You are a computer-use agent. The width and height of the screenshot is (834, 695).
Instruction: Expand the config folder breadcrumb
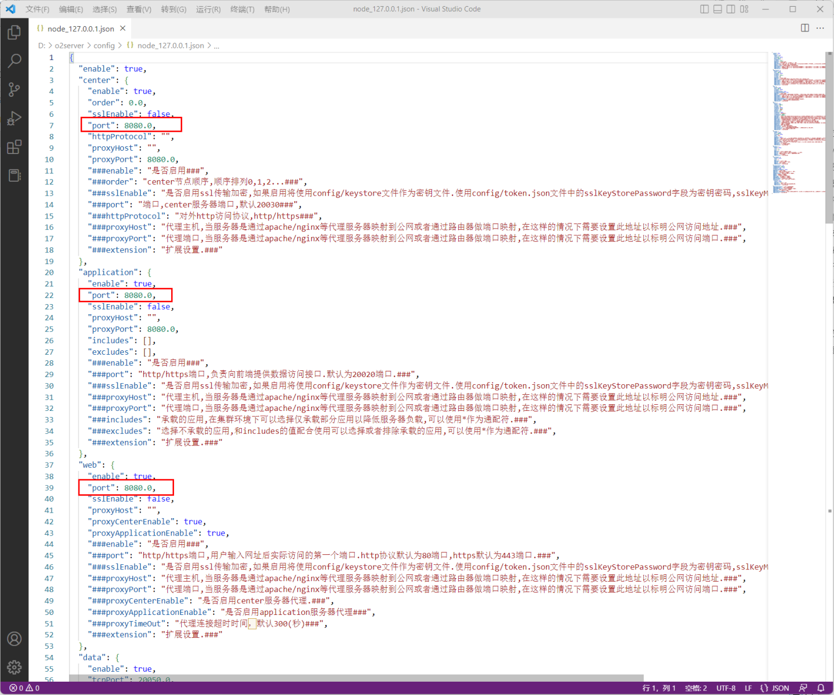tap(104, 46)
